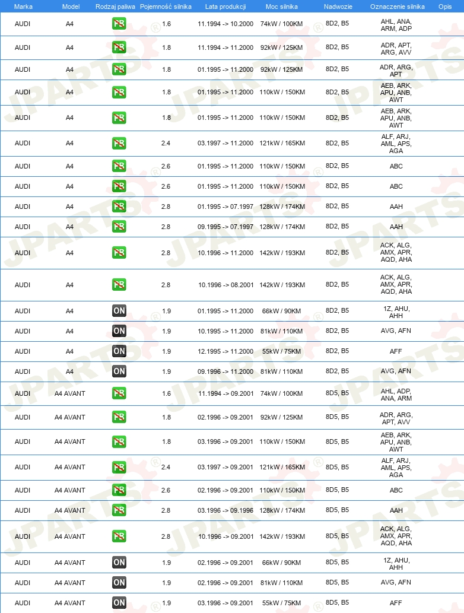
Task: Click date 01.1995 -> 07.1997
Action: 225,207
